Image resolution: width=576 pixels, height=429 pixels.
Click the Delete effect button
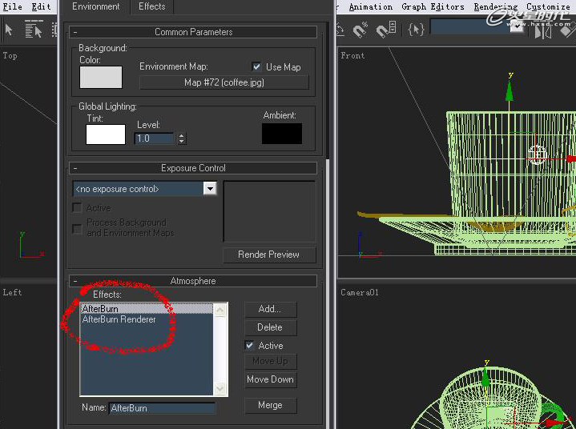pyautogui.click(x=270, y=327)
